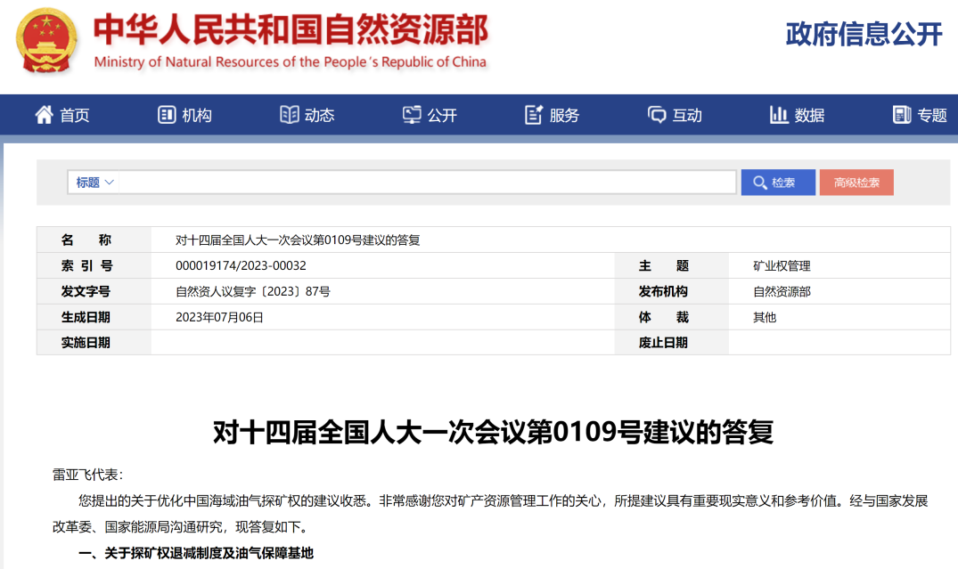Click the 机构 list icon in navbar
This screenshot has height=569, width=958.
click(x=167, y=115)
